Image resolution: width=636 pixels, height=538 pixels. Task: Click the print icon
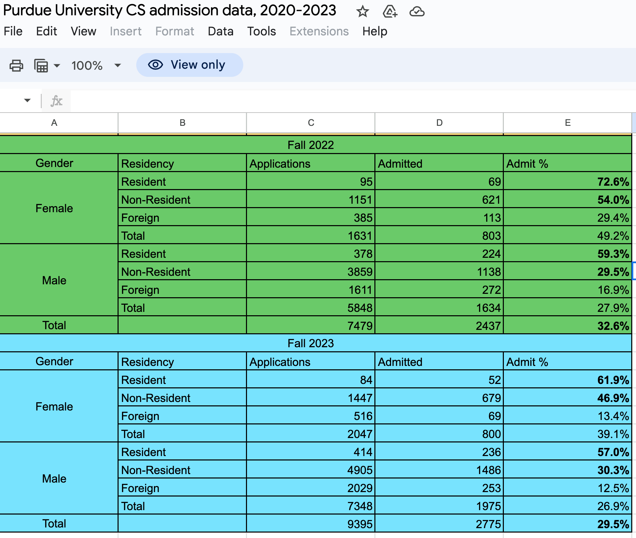[x=16, y=65]
